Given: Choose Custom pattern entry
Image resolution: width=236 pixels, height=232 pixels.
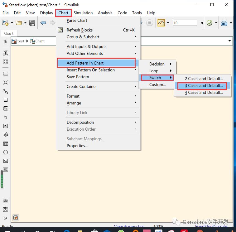Looking at the screenshot, I should (x=157, y=85).
